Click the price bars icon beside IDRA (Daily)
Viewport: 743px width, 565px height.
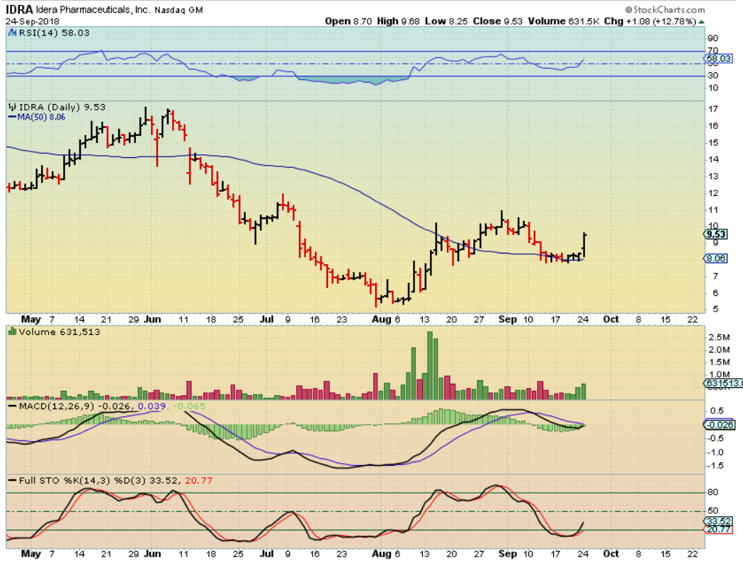coord(12,107)
